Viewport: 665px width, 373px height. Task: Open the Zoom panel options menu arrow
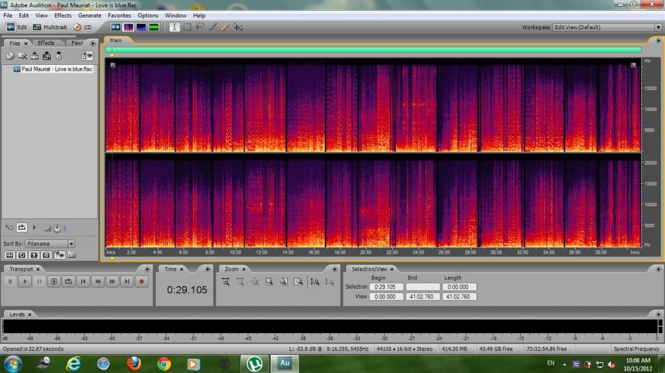(334, 269)
